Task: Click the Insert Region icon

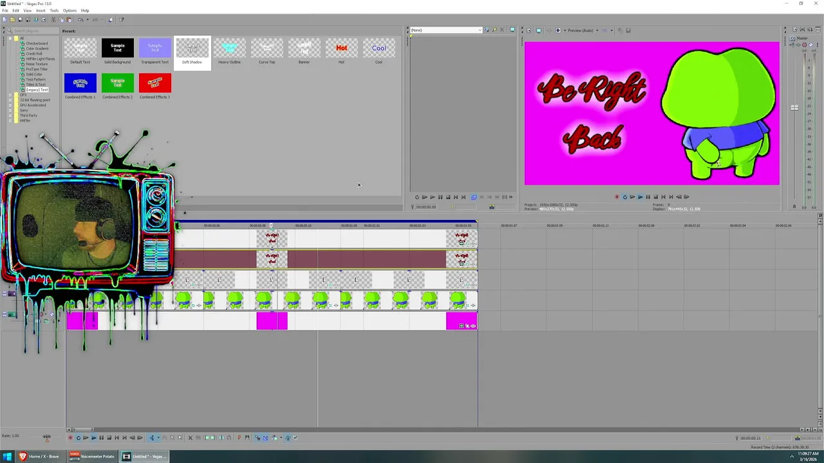Action: tap(247, 438)
